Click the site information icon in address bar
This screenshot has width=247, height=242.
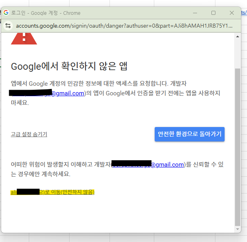tap(8, 26)
